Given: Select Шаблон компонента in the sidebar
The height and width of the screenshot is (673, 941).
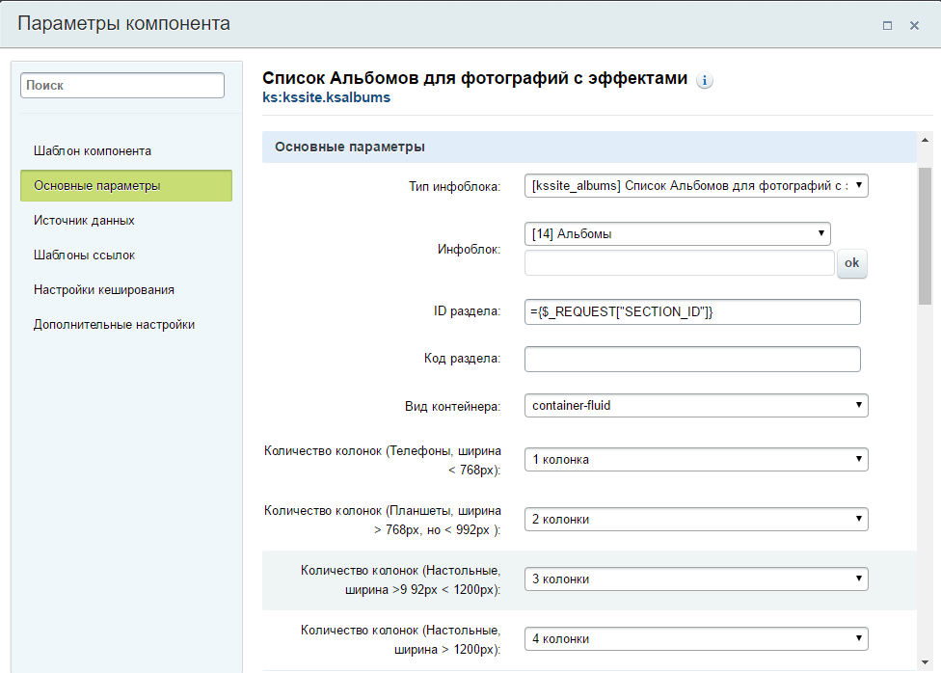Looking at the screenshot, I should [93, 151].
